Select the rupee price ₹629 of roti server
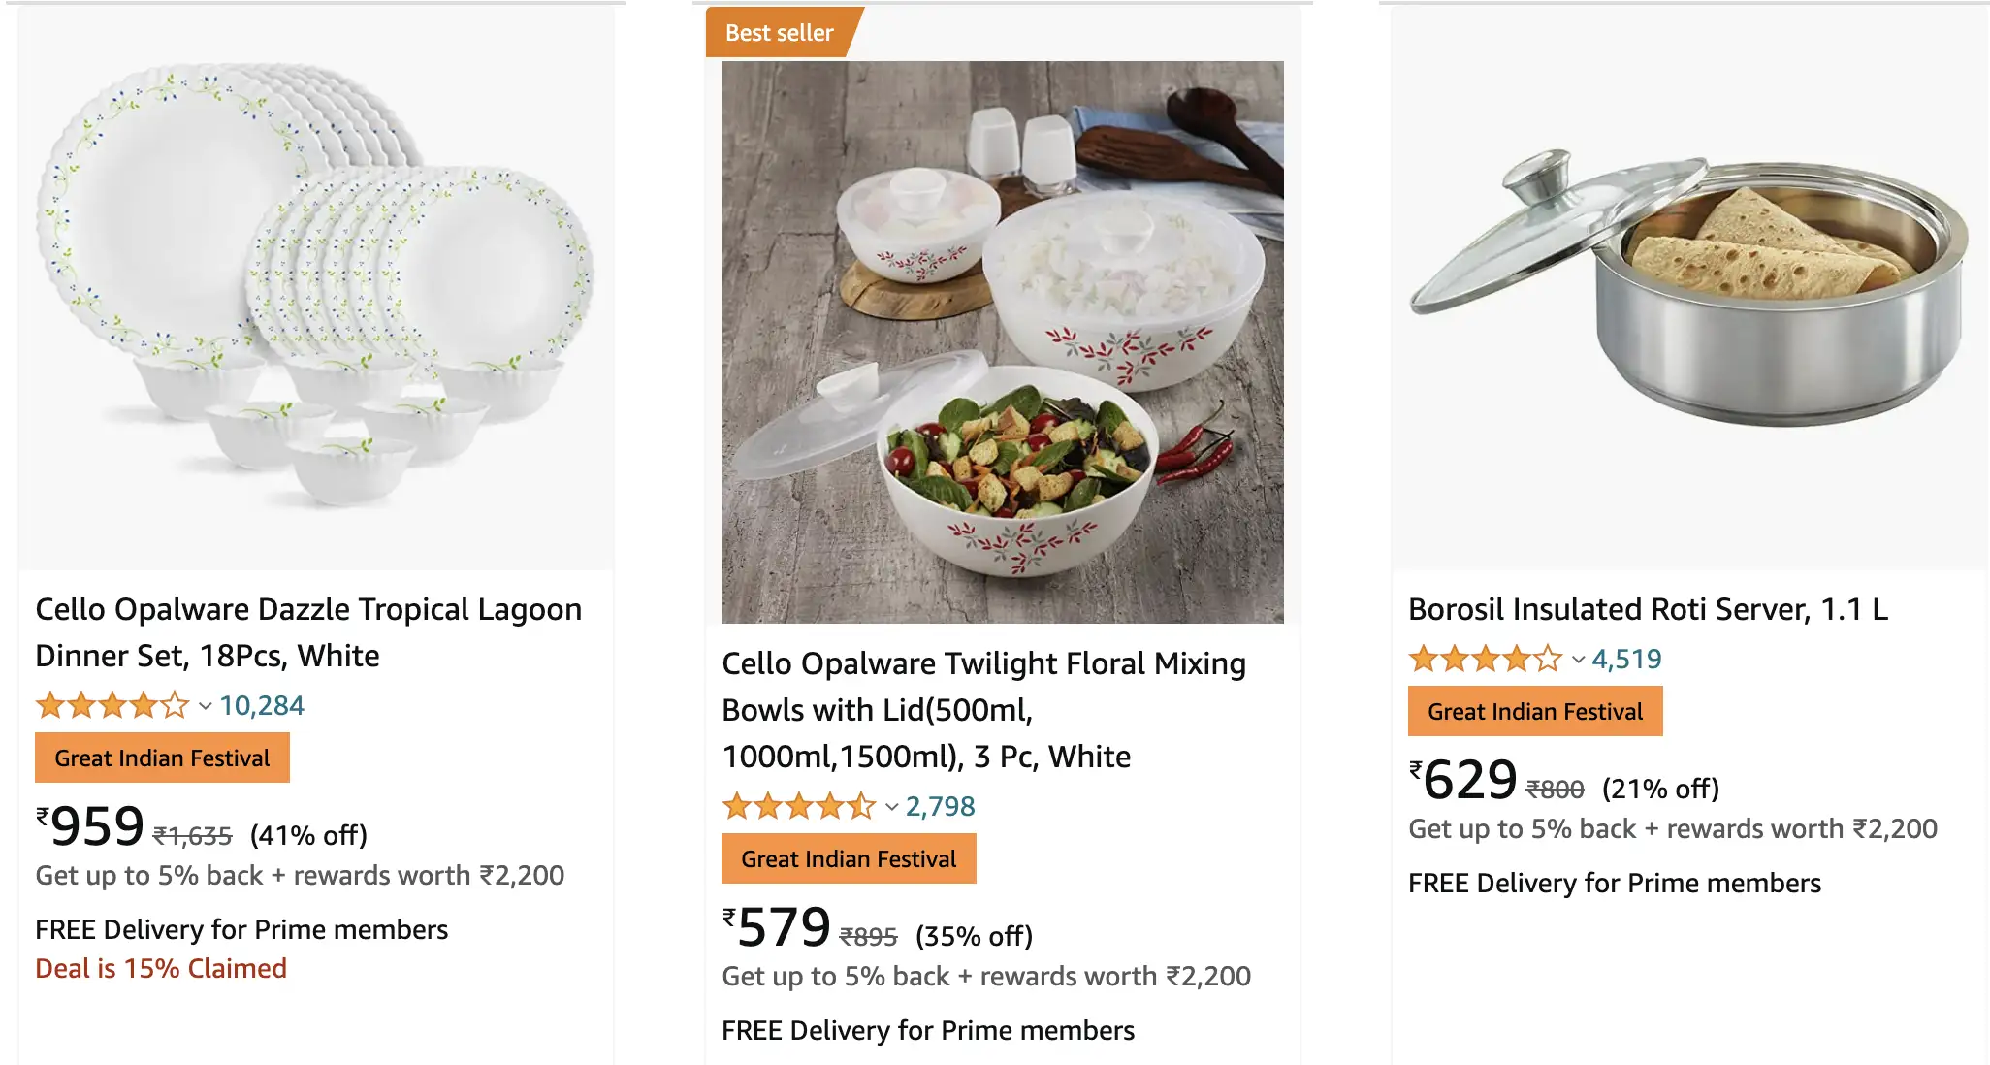Screen dimensions: 1990x1065 pos(1462,778)
